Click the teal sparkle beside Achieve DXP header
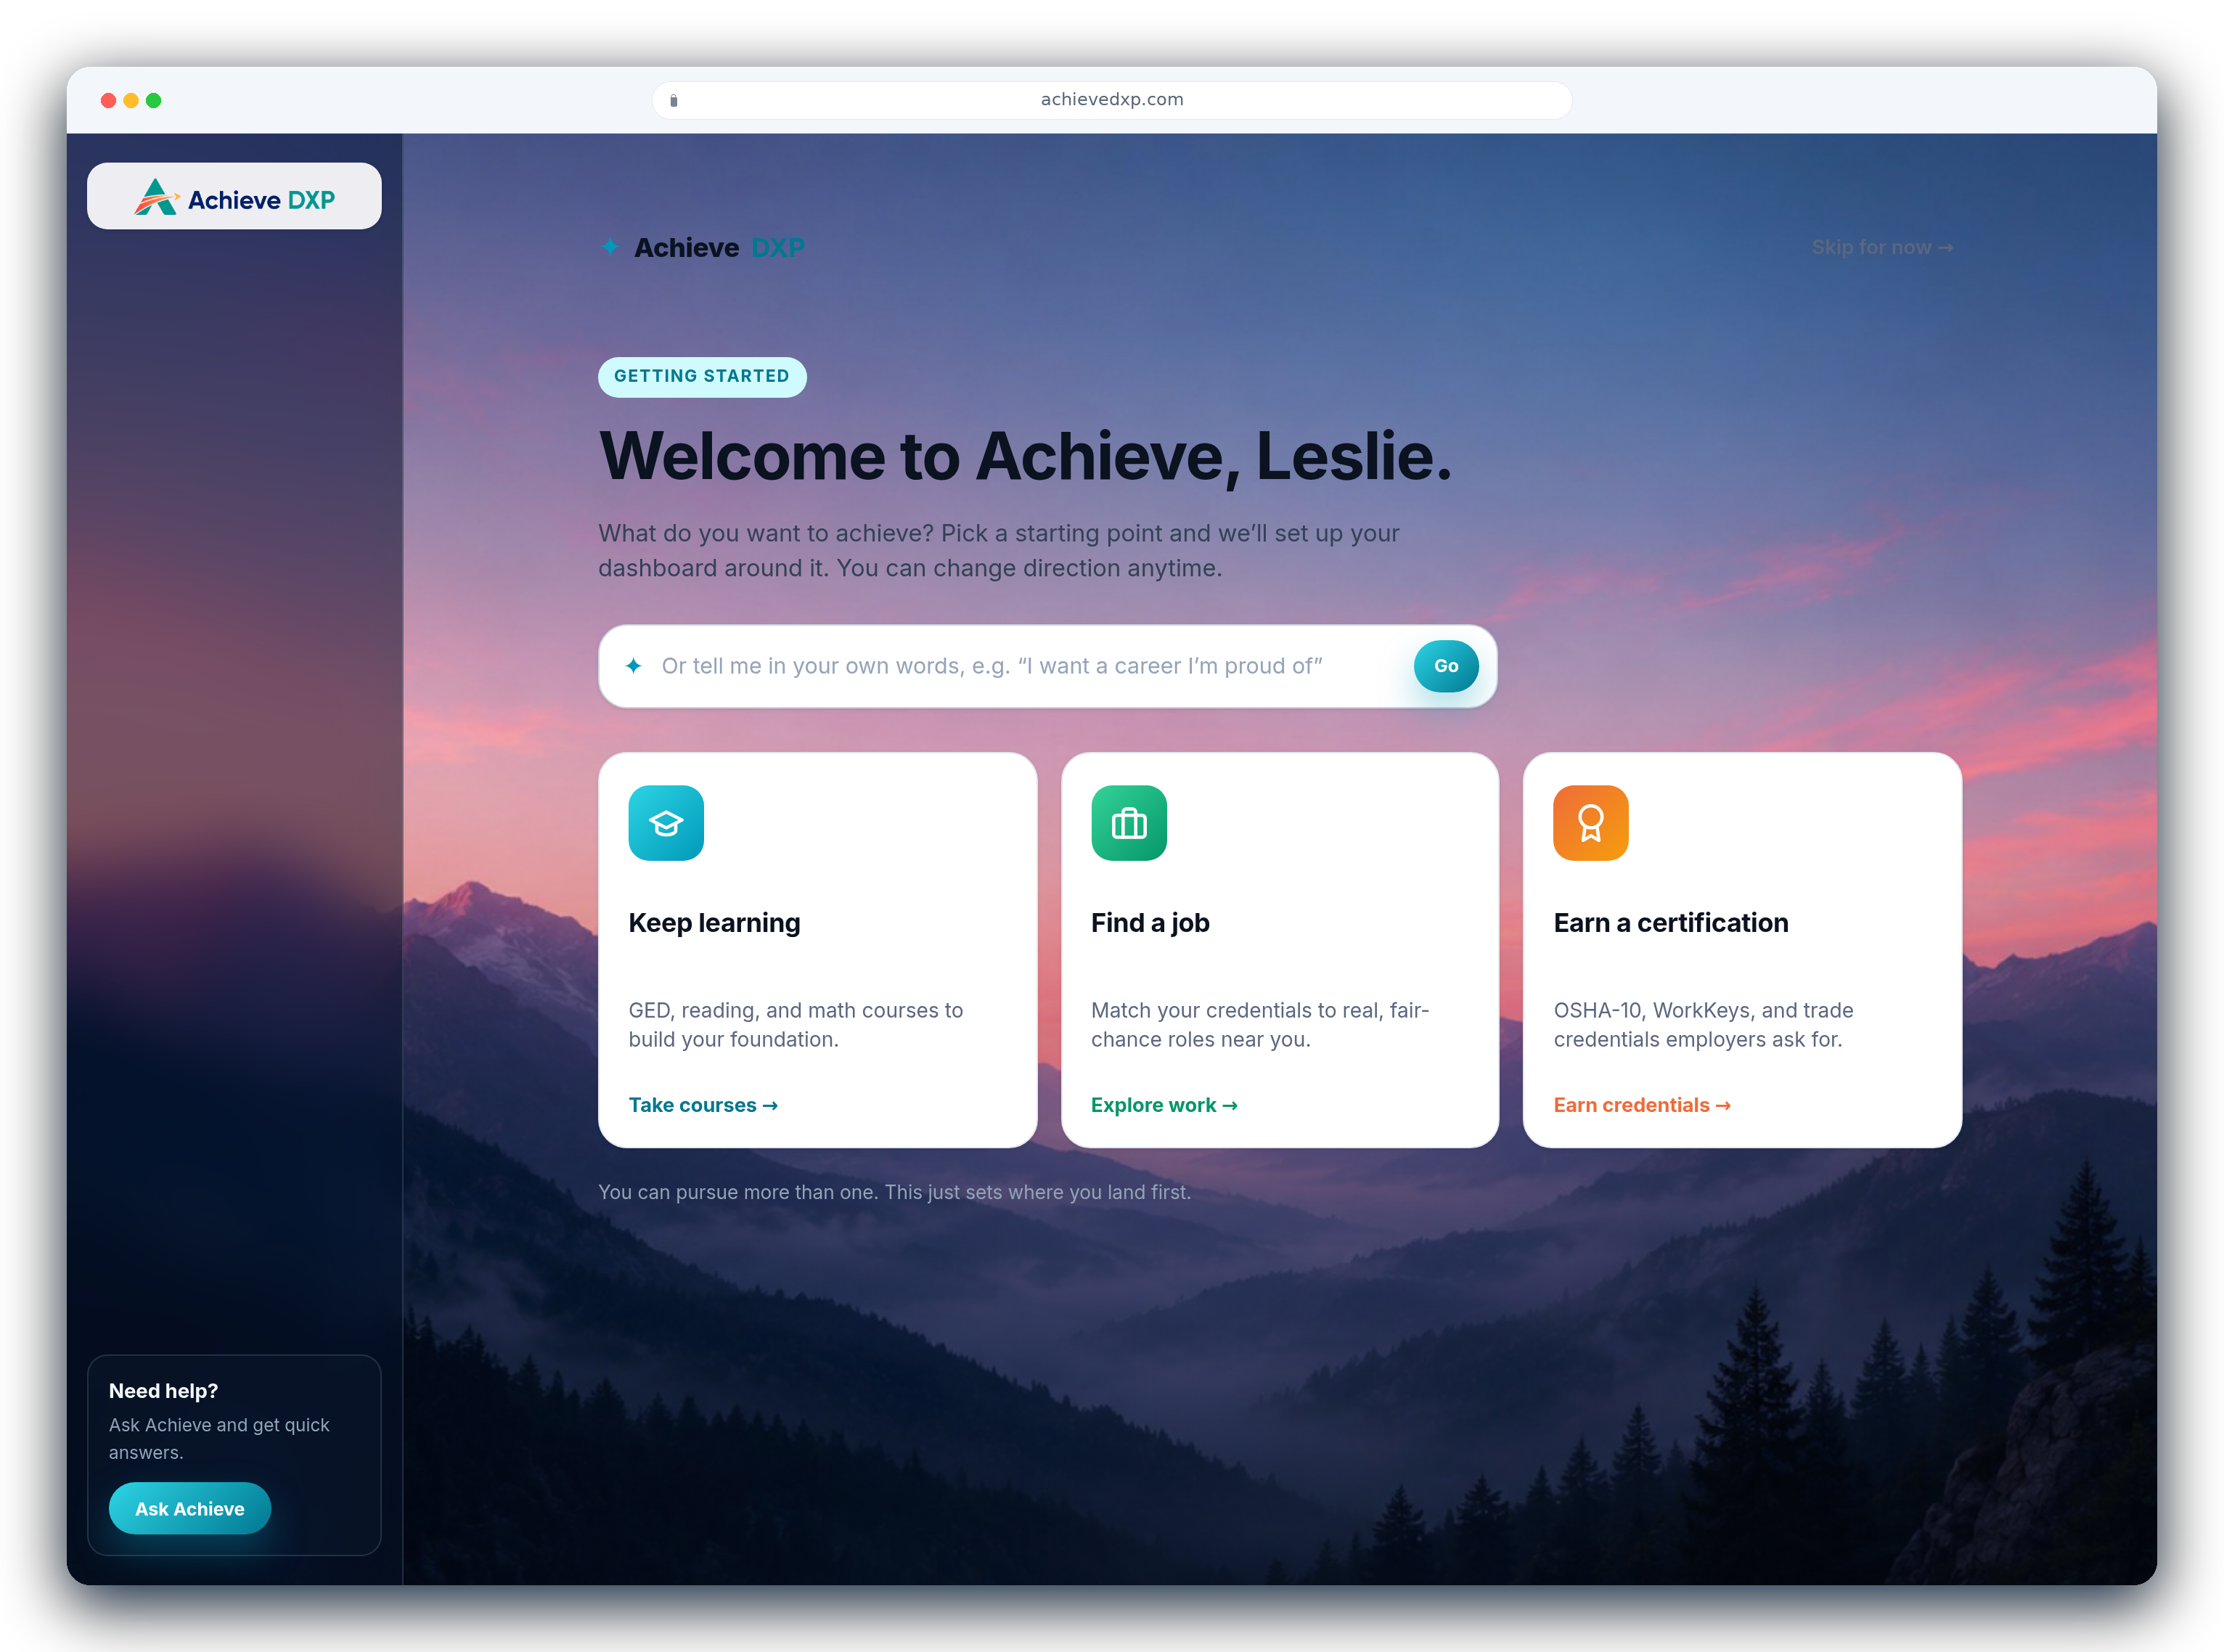The width and height of the screenshot is (2224, 1652). point(609,246)
